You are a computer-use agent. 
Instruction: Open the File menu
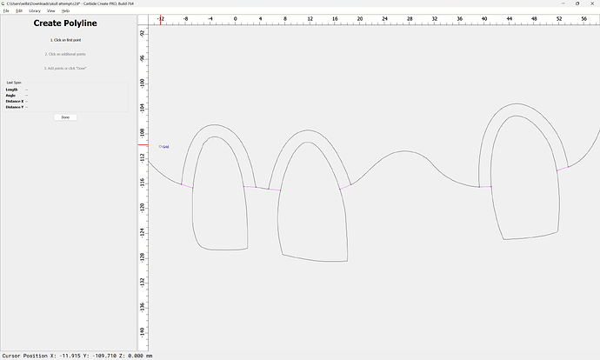click(5, 10)
